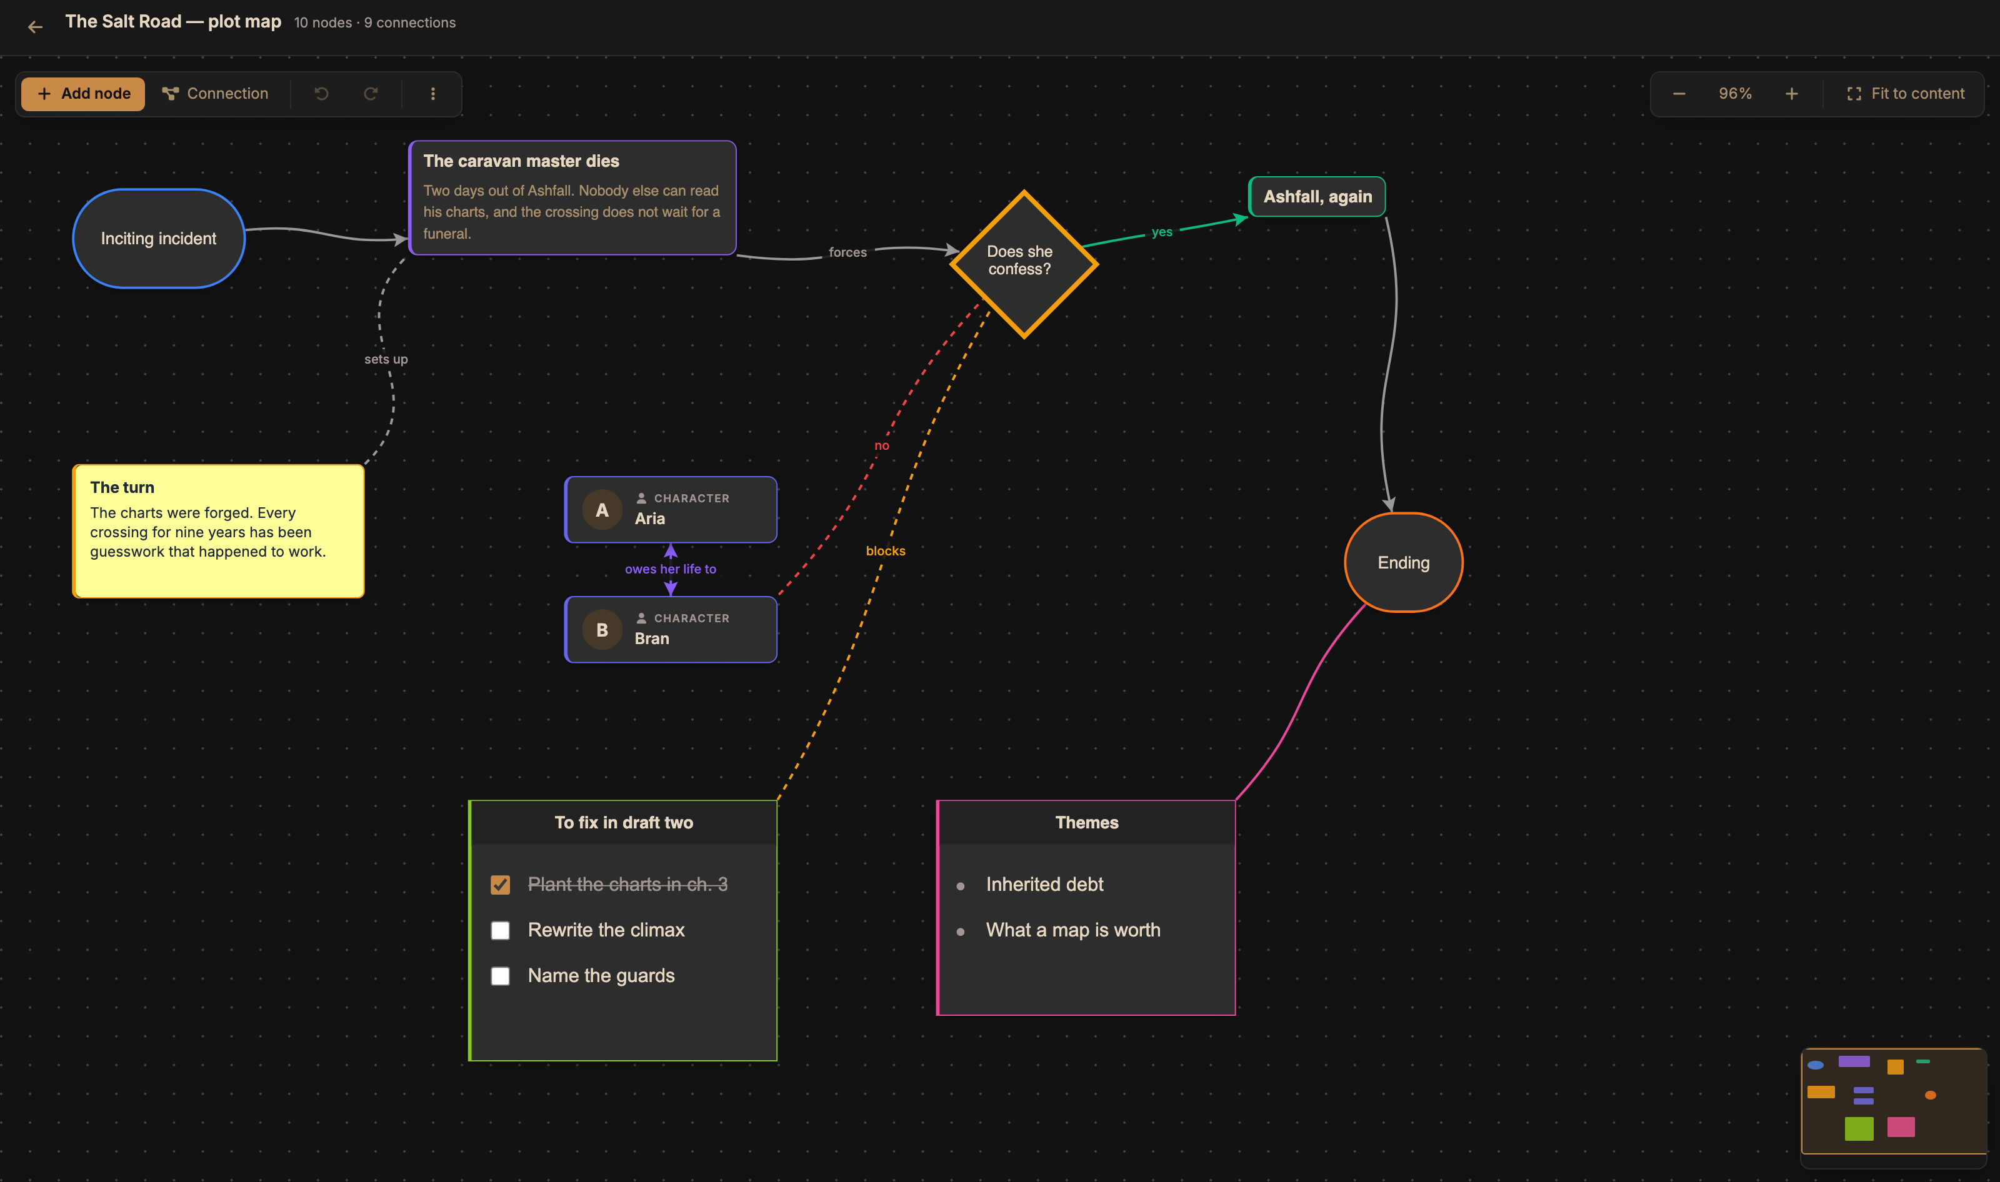Click the forces connection label
The height and width of the screenshot is (1182, 2000).
tap(847, 252)
